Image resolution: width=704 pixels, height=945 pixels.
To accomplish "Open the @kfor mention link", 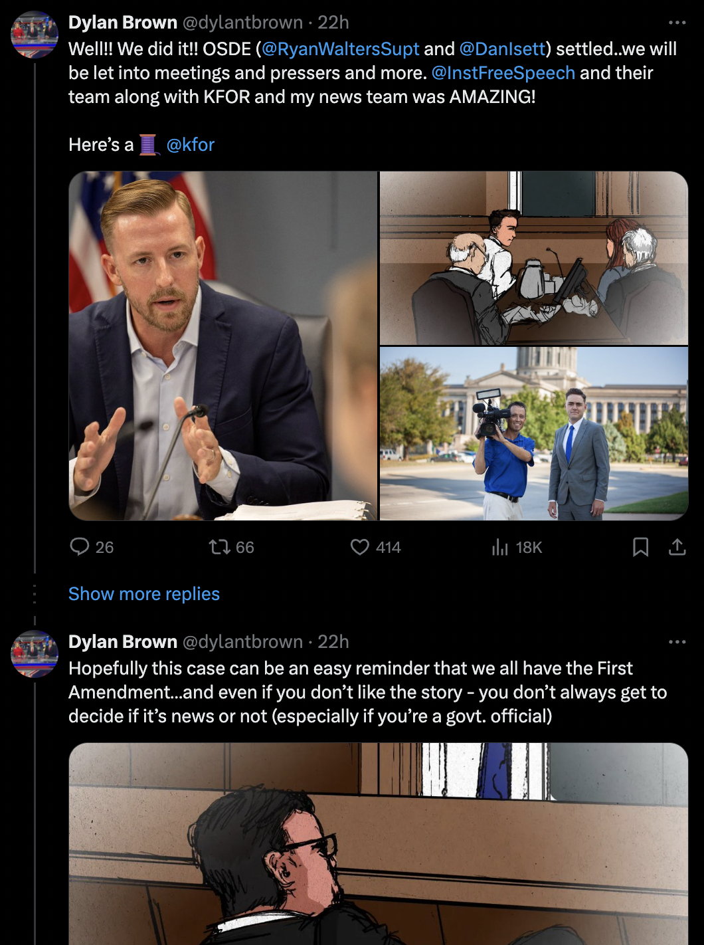I will click(x=191, y=144).
